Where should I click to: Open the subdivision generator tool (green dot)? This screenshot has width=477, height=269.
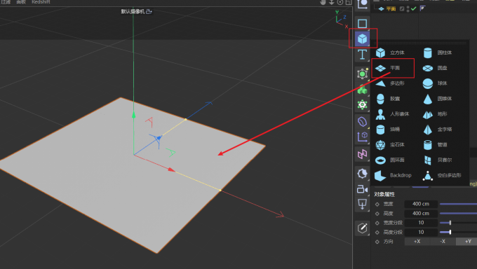[x=363, y=74]
